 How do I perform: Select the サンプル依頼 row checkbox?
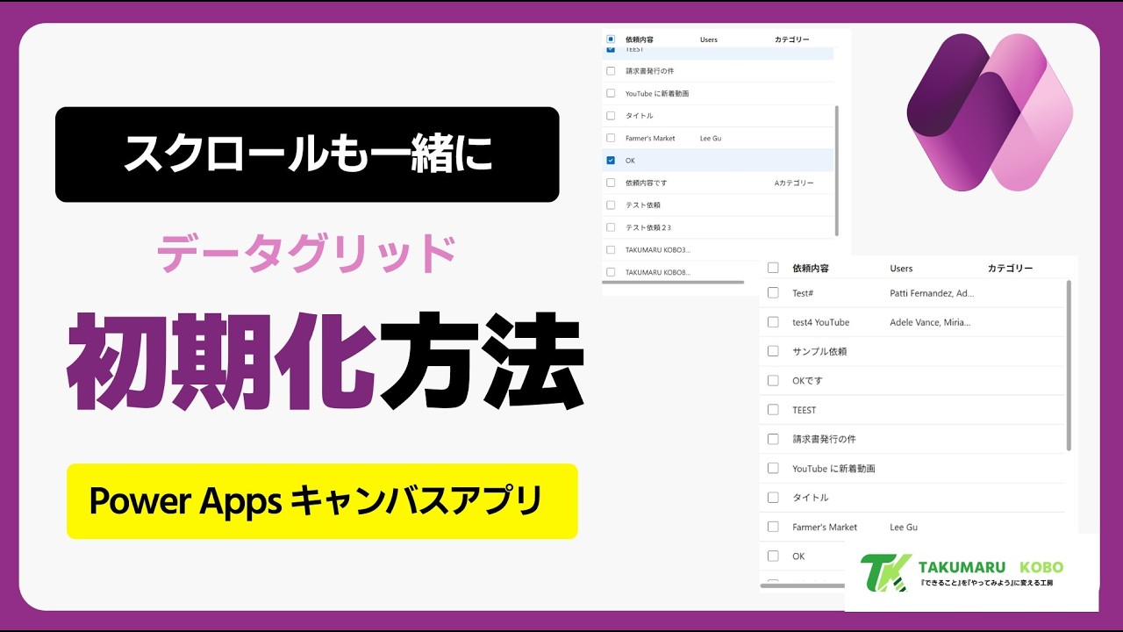click(x=773, y=351)
